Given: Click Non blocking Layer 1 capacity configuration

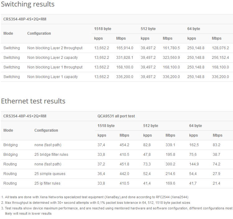Looking at the screenshot, I should click(53, 77).
